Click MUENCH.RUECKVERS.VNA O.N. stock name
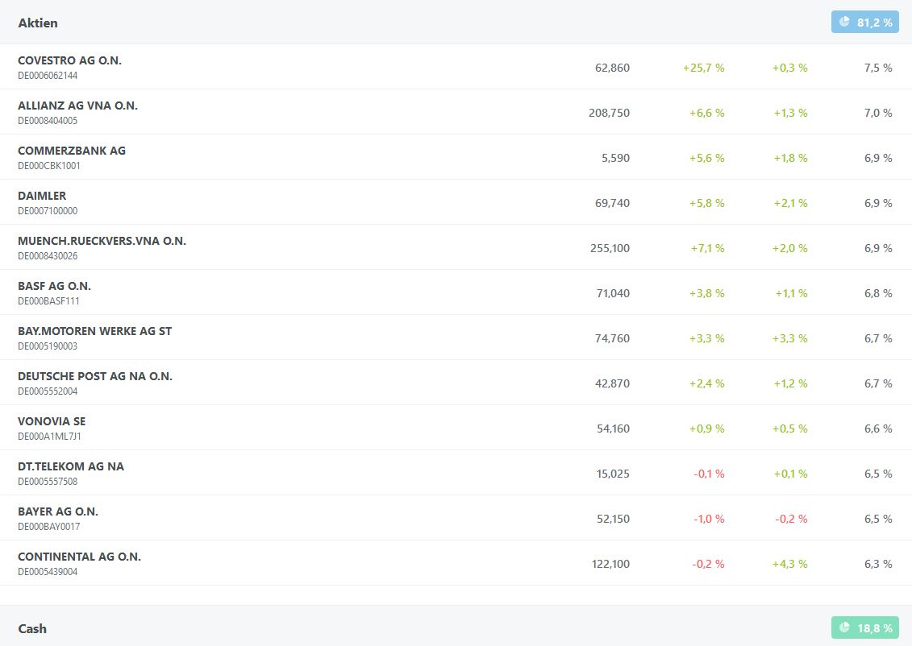Image resolution: width=912 pixels, height=646 pixels. [102, 241]
